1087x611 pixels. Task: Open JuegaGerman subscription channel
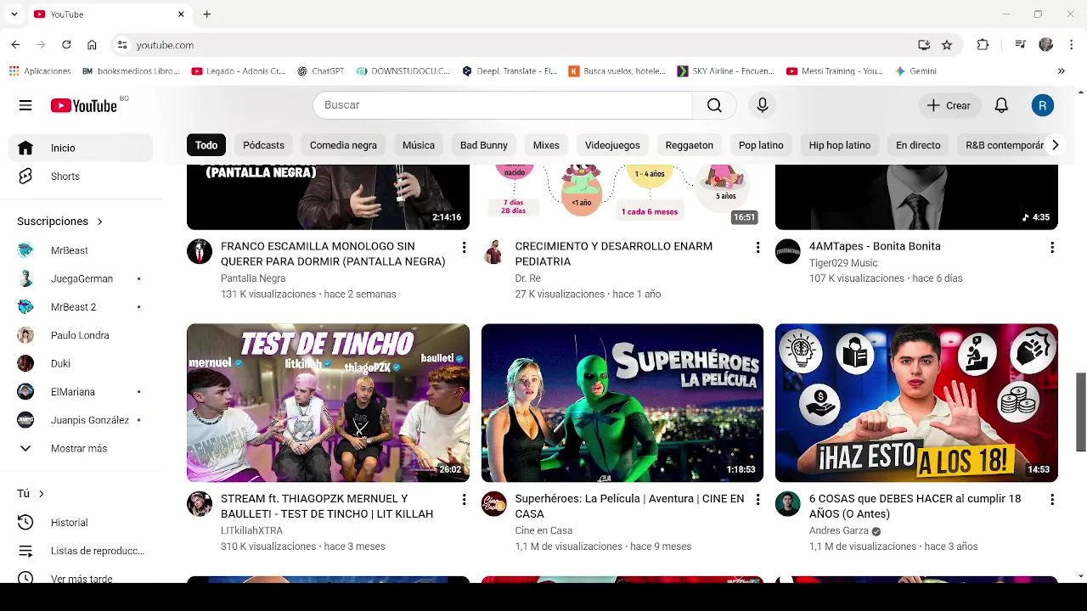82,278
